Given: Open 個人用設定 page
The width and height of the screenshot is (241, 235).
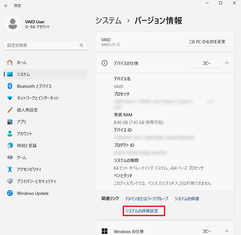Looking at the screenshot, I should click(45, 110).
